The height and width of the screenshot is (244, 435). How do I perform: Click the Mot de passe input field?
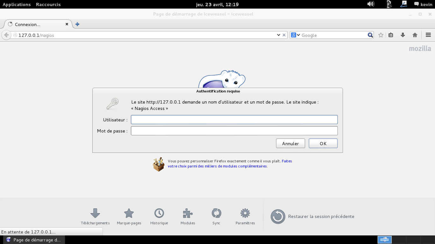coord(234,131)
